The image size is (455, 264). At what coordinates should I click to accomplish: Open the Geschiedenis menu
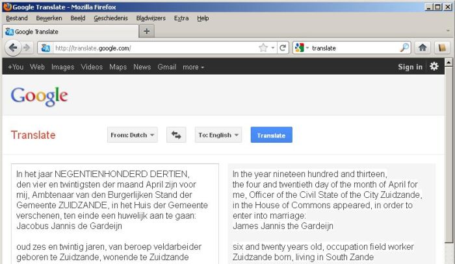(110, 18)
